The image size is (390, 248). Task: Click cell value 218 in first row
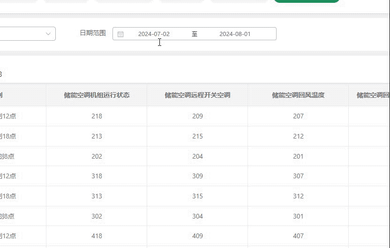coord(97,116)
